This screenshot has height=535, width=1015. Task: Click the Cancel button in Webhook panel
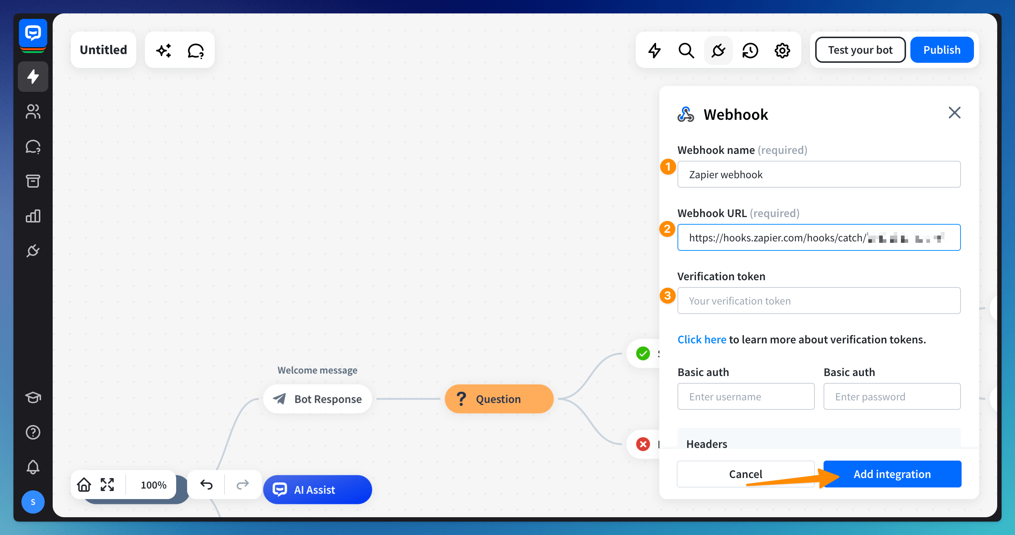coord(745,474)
